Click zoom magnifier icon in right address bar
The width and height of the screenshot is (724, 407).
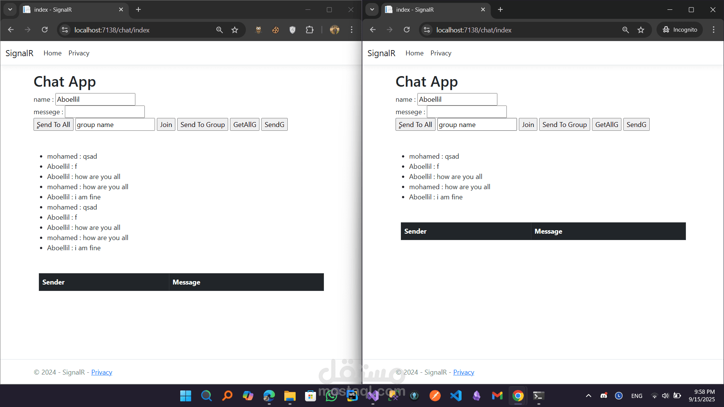625,30
